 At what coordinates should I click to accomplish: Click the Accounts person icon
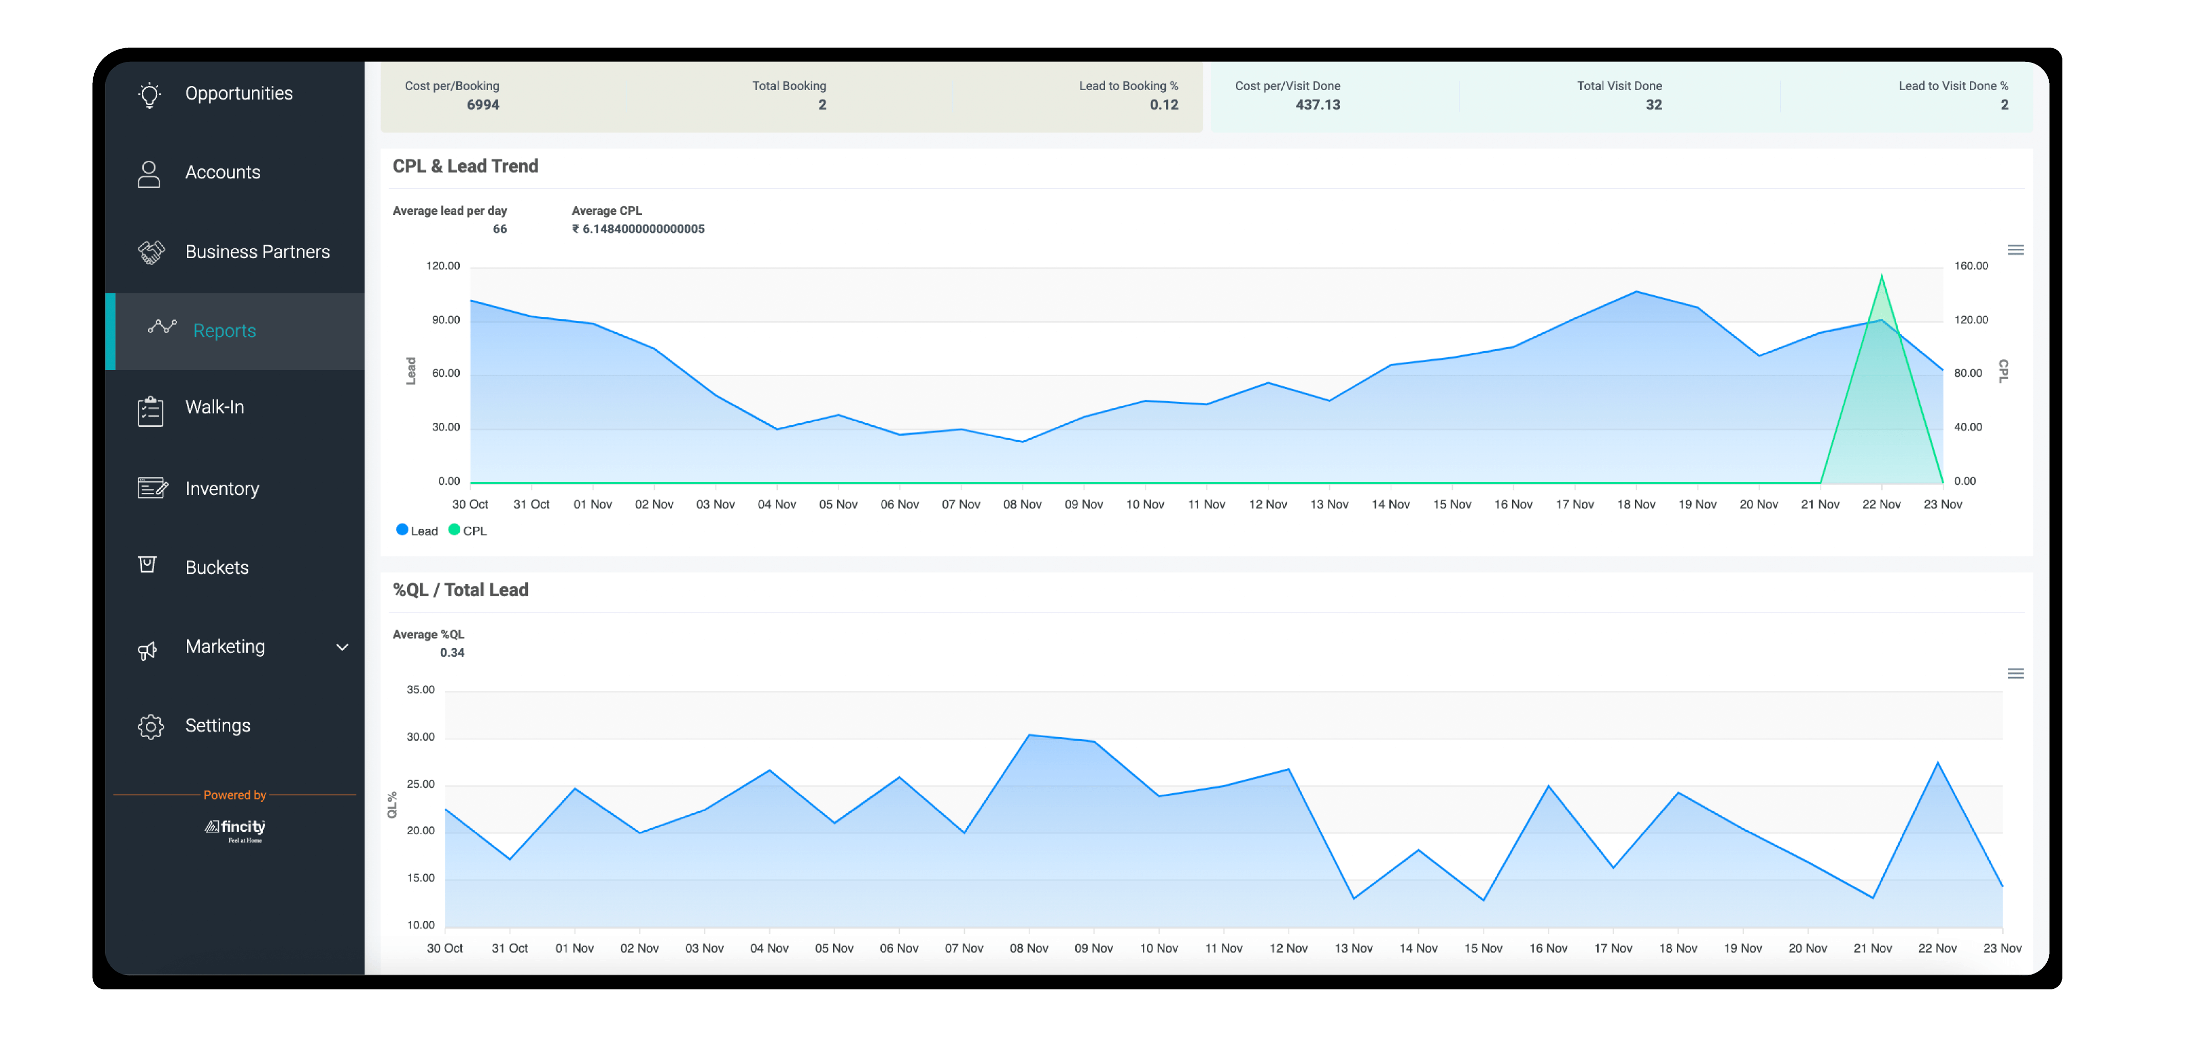point(150,174)
